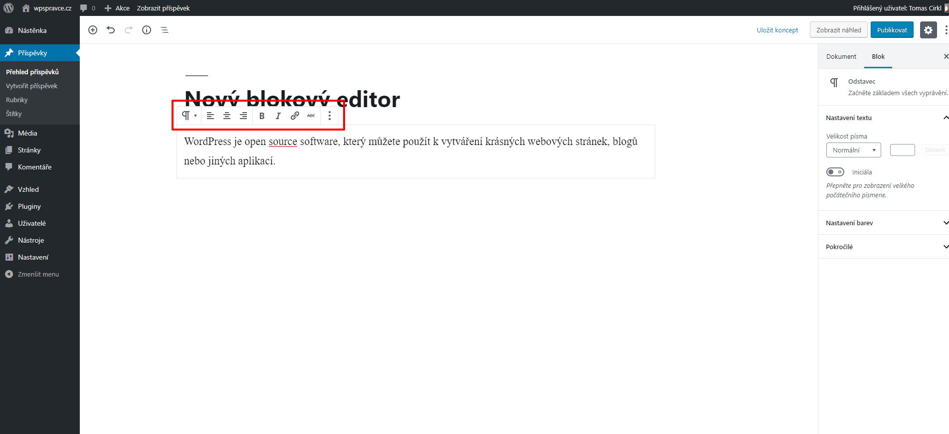
Task: Collapse the Nastavení textu panel
Action: click(884, 118)
